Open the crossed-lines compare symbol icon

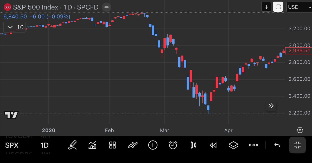(x=132, y=145)
